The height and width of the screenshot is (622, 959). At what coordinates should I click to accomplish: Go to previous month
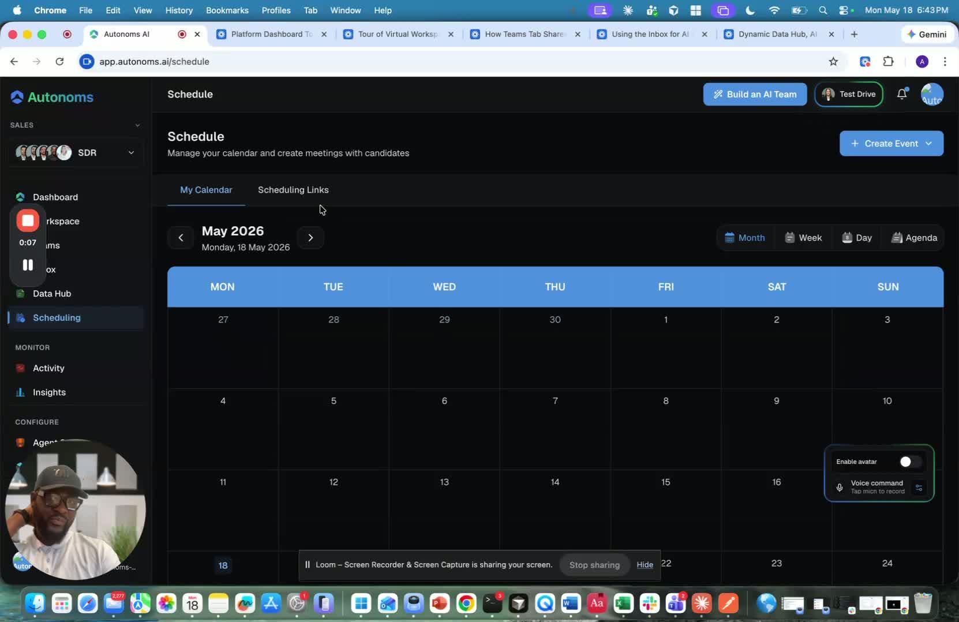pos(181,238)
